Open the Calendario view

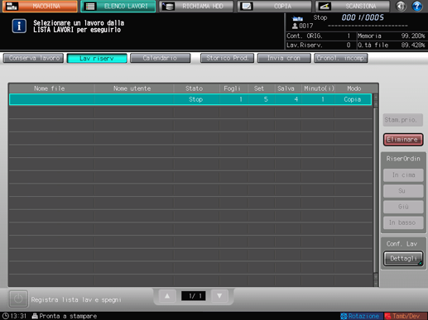(161, 58)
